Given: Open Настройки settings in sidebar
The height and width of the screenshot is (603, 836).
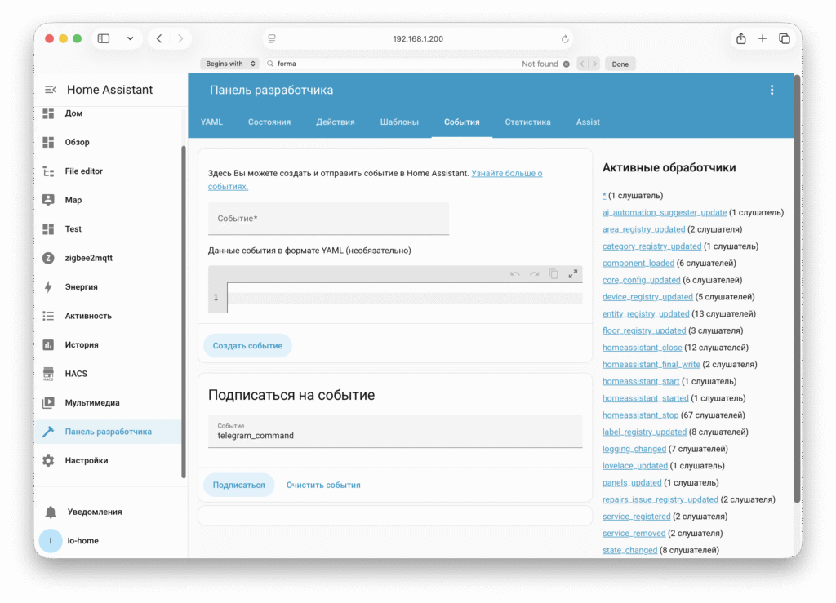Looking at the screenshot, I should pos(86,461).
